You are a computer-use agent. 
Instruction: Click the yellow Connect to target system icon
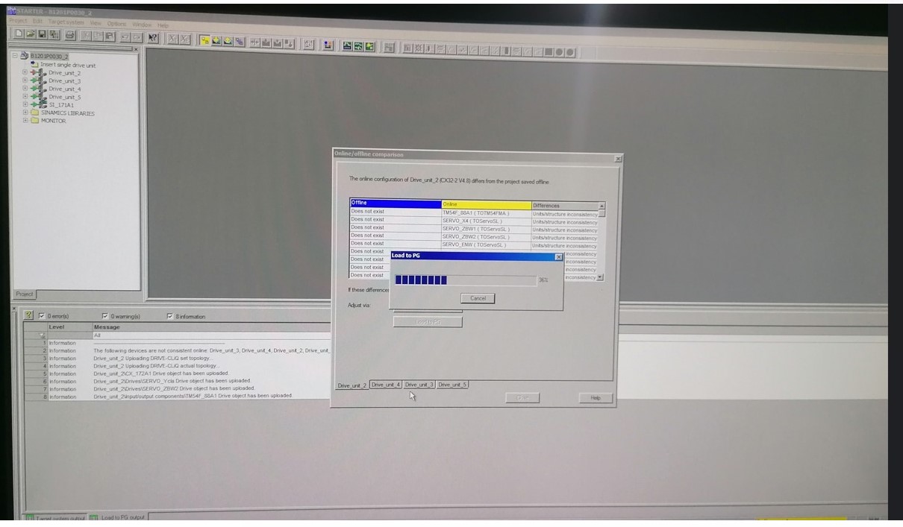[205, 40]
